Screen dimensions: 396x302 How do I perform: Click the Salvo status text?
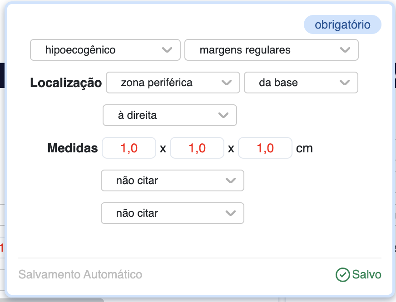366,274
